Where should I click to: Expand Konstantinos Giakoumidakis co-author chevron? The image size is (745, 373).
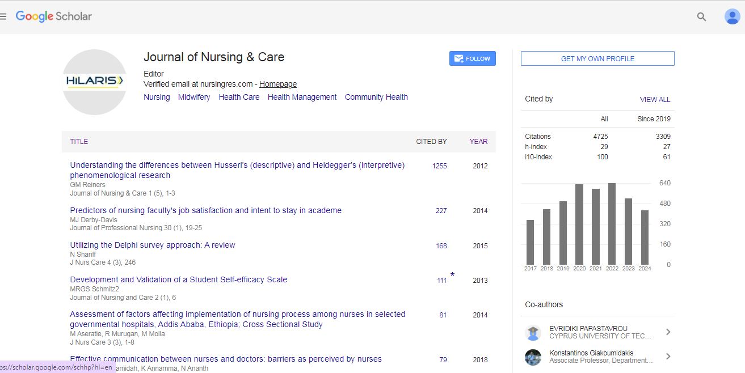tap(668, 357)
